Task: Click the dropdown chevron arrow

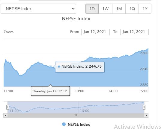Action: click(x=73, y=9)
